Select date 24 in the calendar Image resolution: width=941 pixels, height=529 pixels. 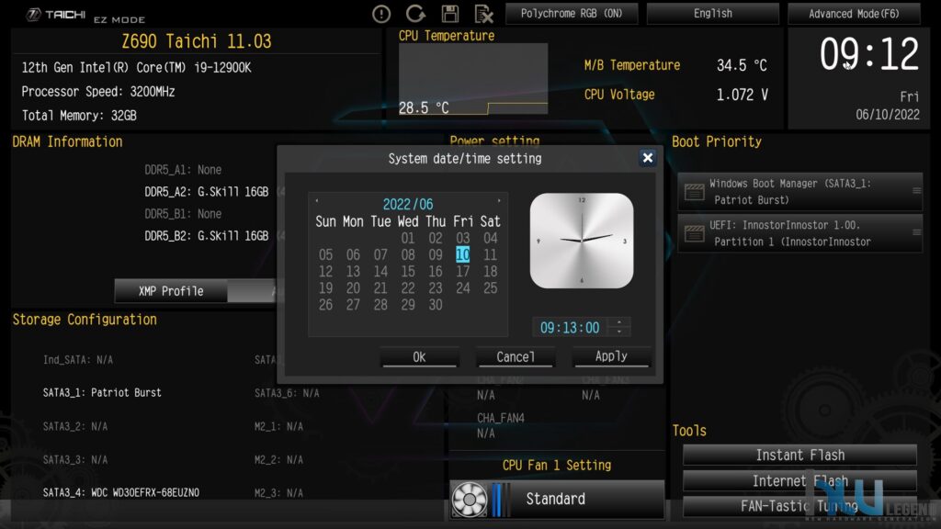pyautogui.click(x=463, y=288)
